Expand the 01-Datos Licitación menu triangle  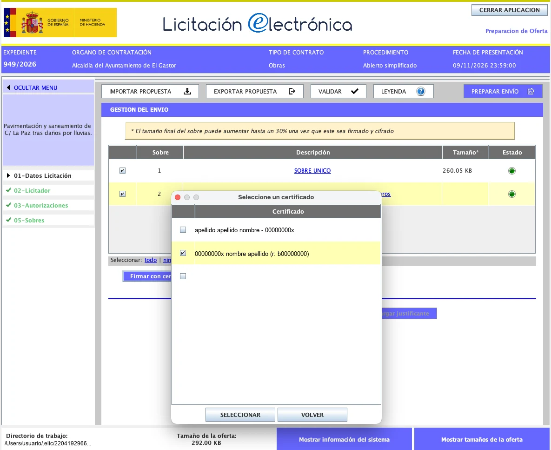[8, 175]
